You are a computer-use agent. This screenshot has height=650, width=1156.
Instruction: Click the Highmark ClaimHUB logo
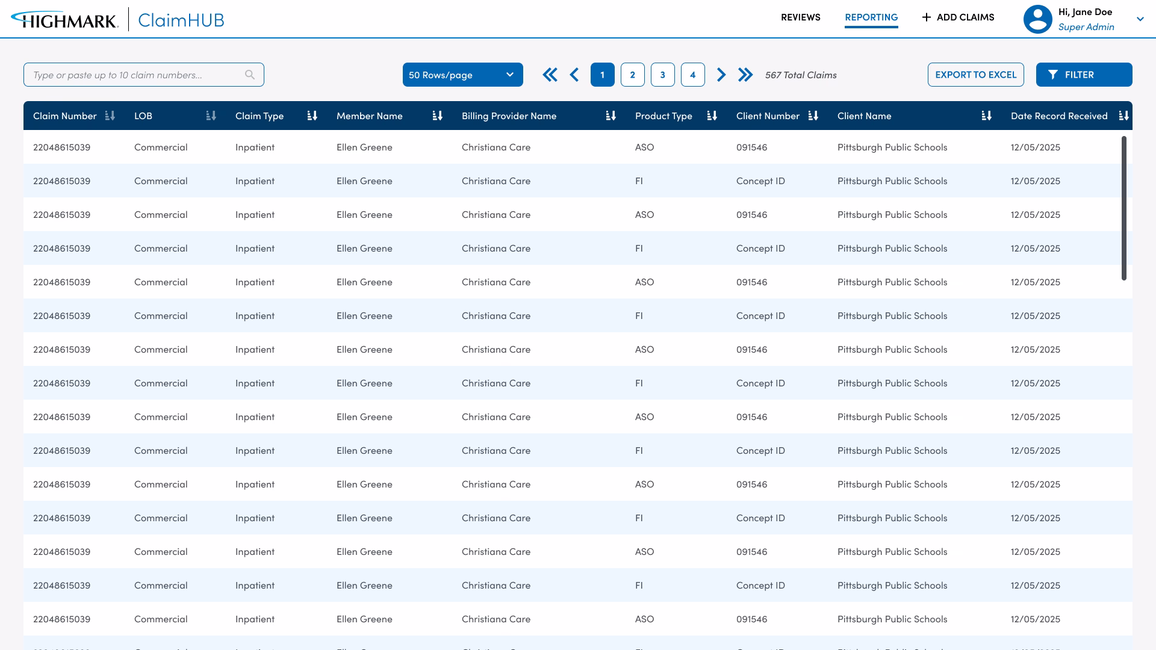[x=118, y=20]
